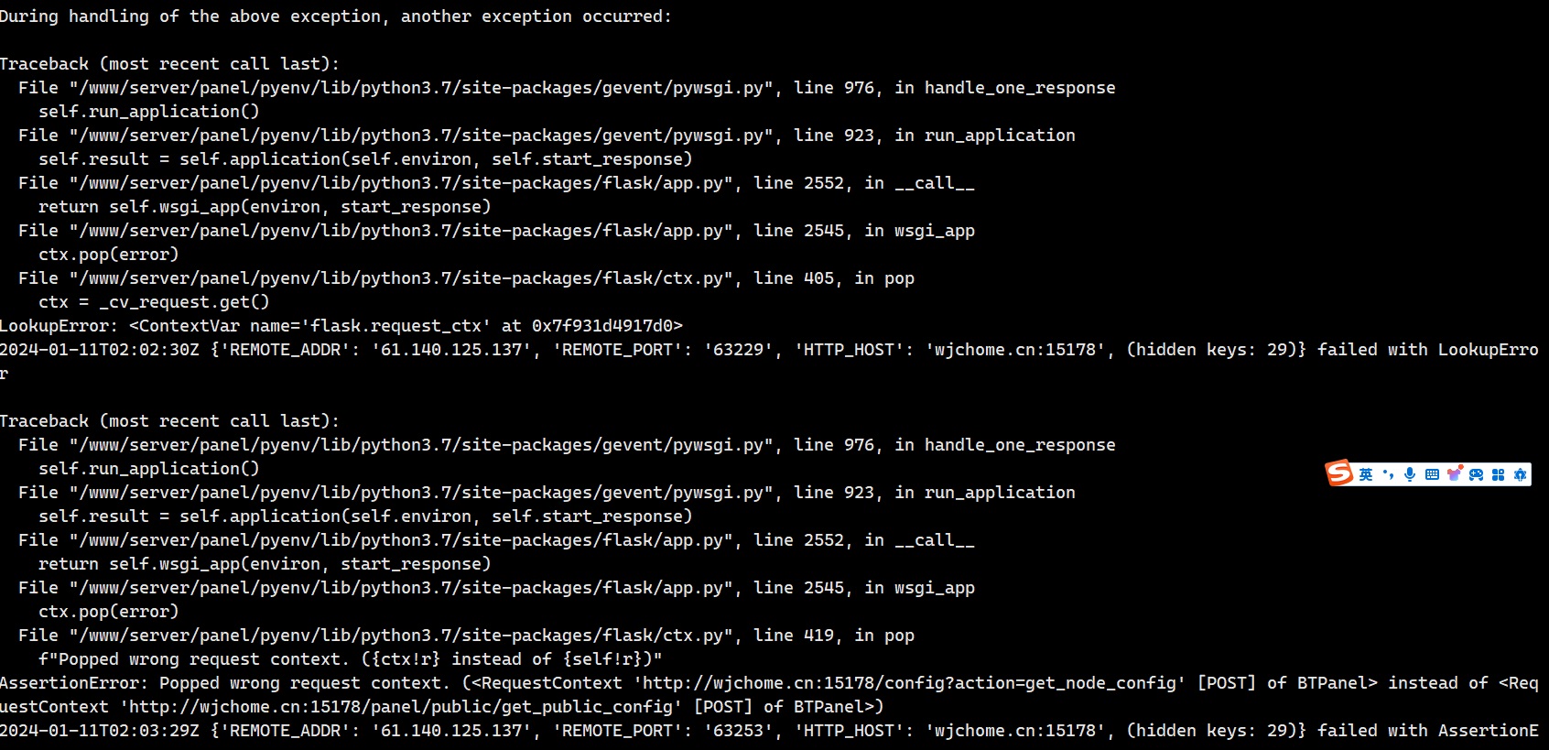
Task: Click the 2024-01-11T02:03:29Z log timestamp
Action: click(x=99, y=731)
